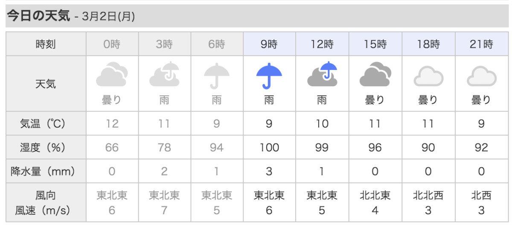The height and width of the screenshot is (225, 512).
Task: Click the outlined cloud icon at 21時
Action: [481, 77]
